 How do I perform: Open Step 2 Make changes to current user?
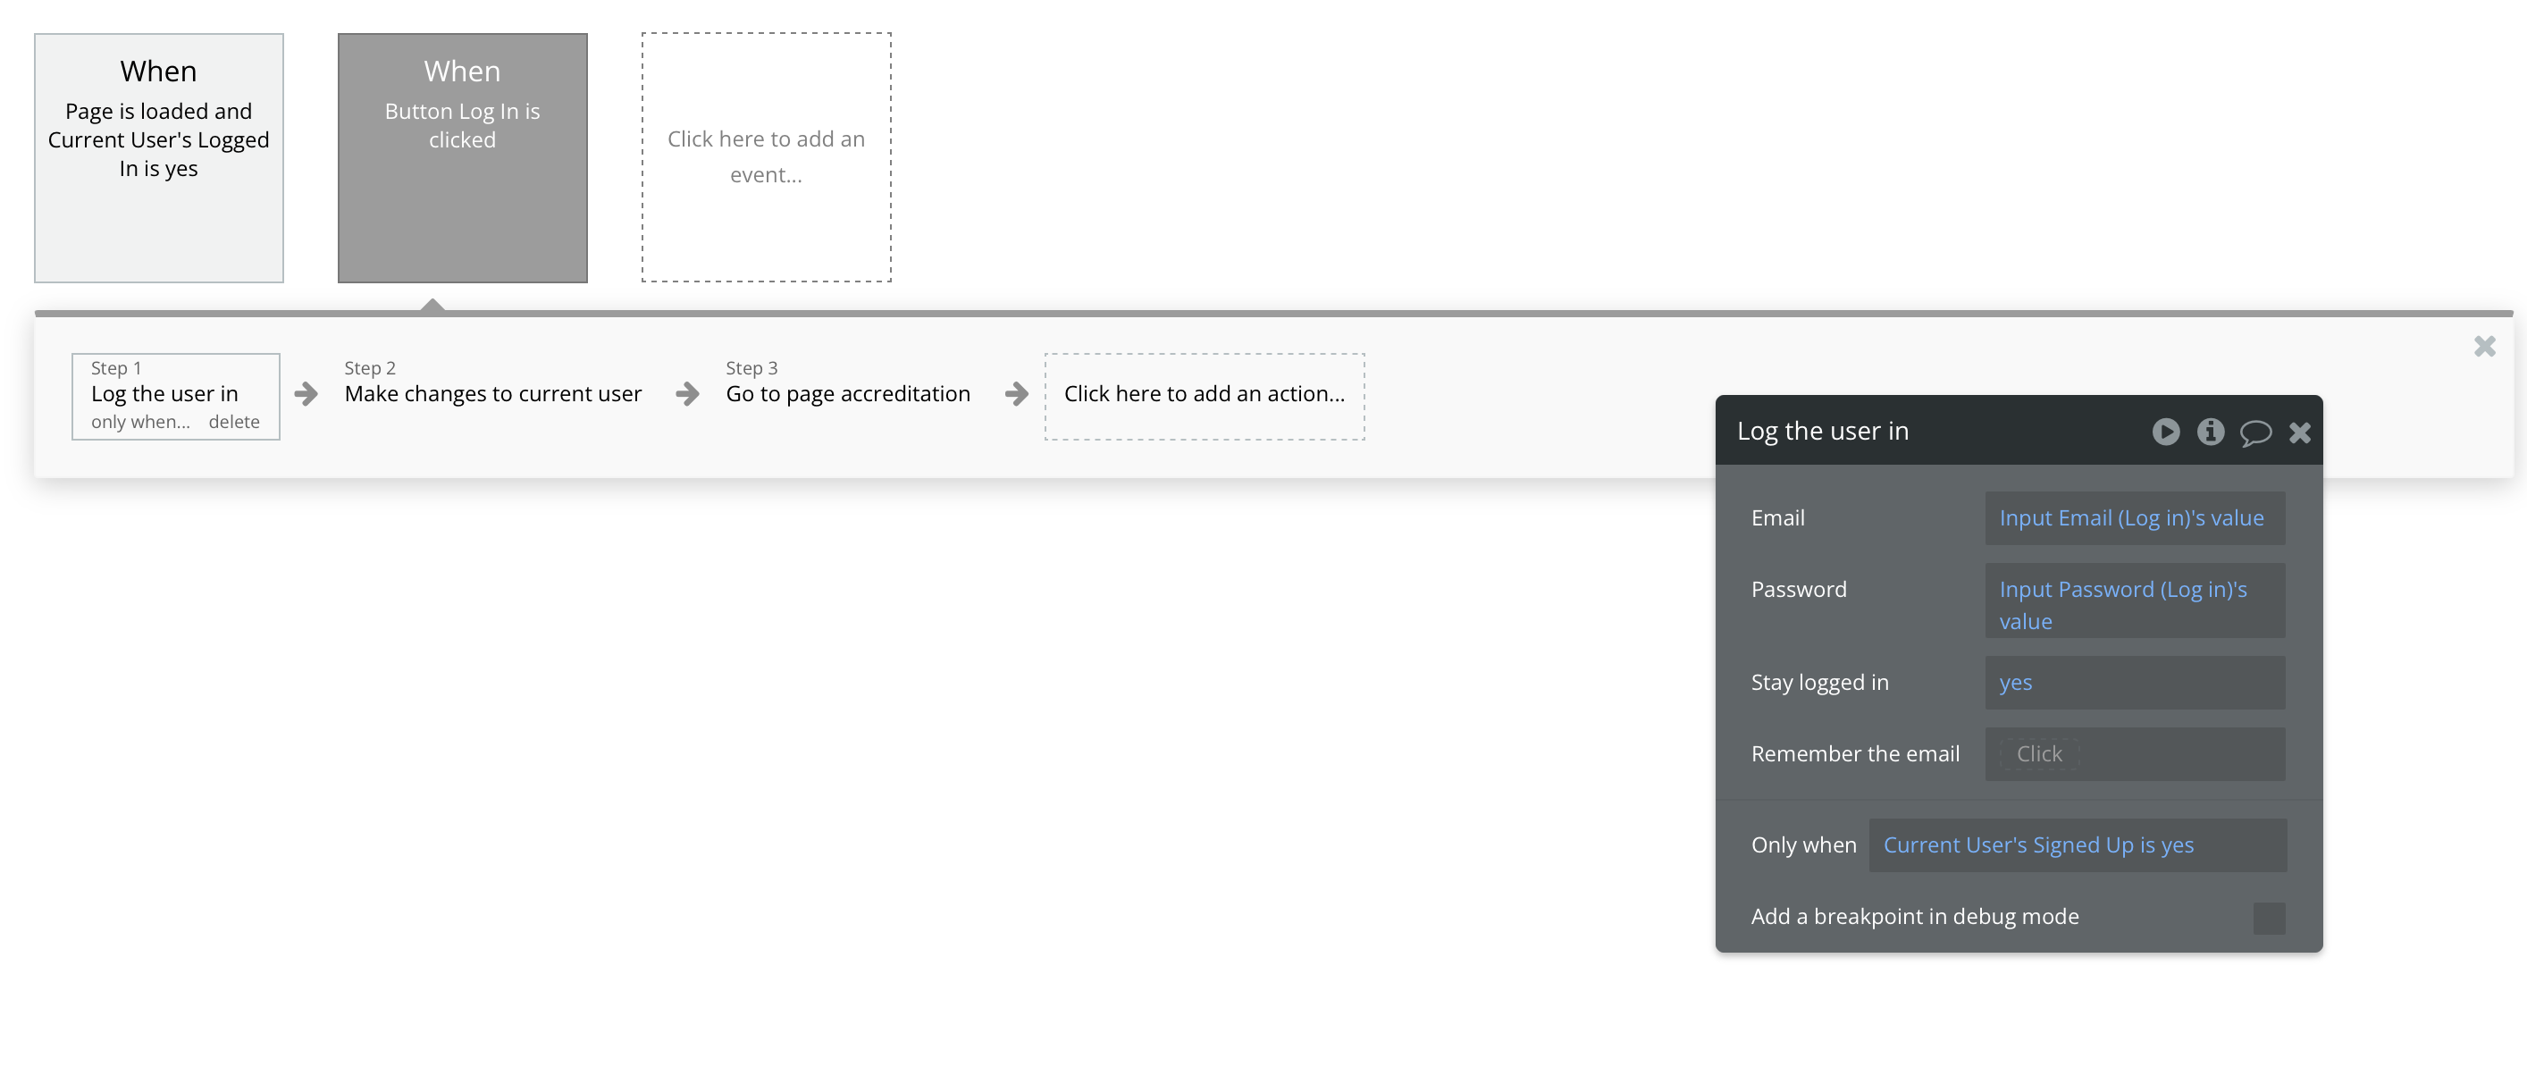tap(492, 394)
